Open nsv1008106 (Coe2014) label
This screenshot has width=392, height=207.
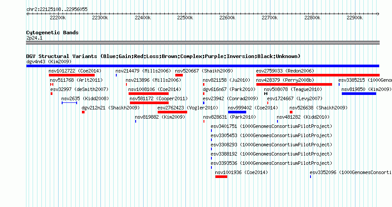tap(155, 89)
